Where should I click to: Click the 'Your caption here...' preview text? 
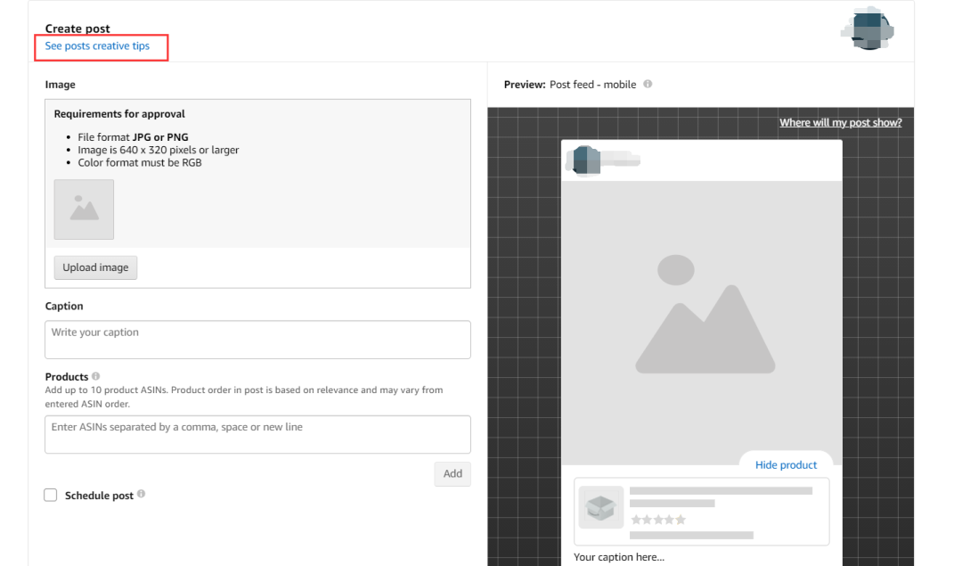[619, 557]
